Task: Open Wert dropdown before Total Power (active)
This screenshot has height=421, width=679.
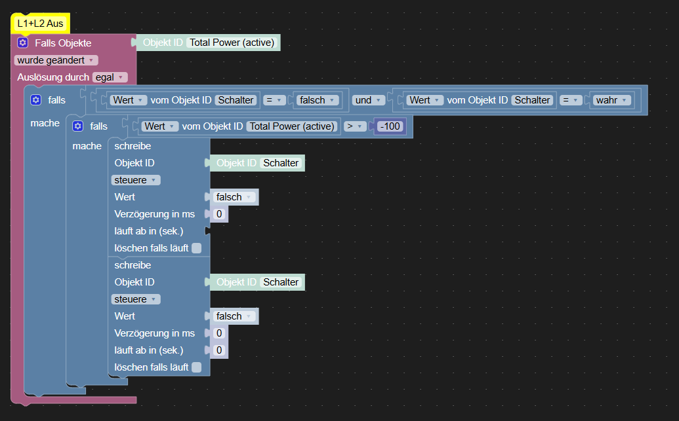Action: (160, 126)
